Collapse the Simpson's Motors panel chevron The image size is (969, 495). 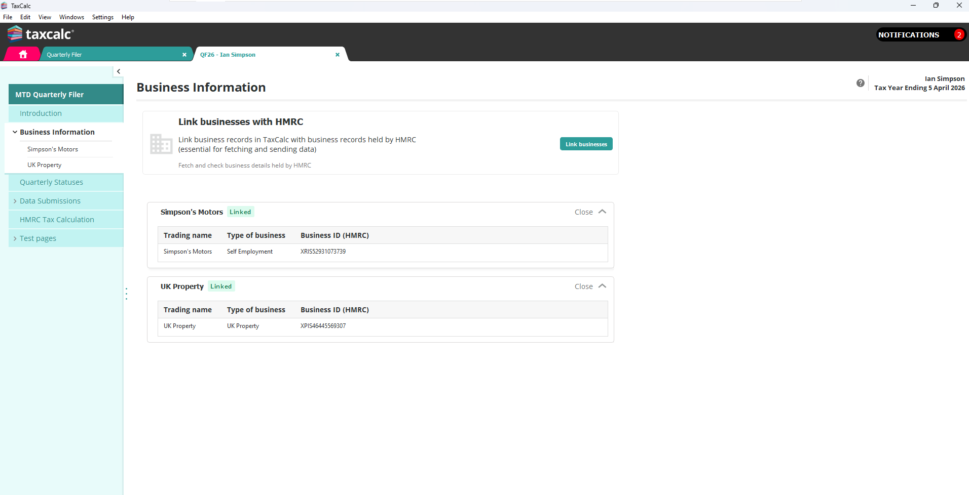[602, 212]
